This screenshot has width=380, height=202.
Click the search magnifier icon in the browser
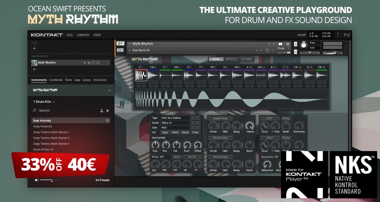click(x=35, y=110)
